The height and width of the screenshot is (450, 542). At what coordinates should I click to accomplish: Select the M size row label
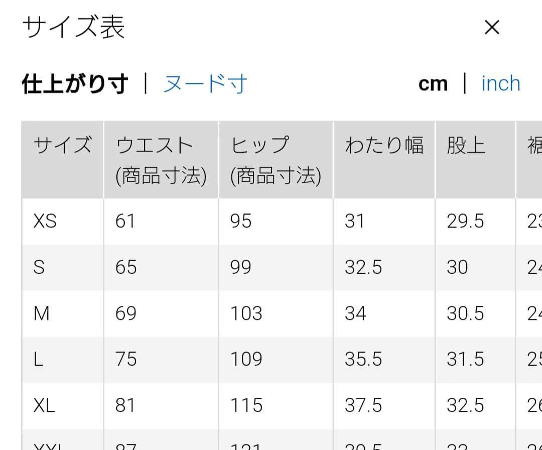pyautogui.click(x=42, y=313)
